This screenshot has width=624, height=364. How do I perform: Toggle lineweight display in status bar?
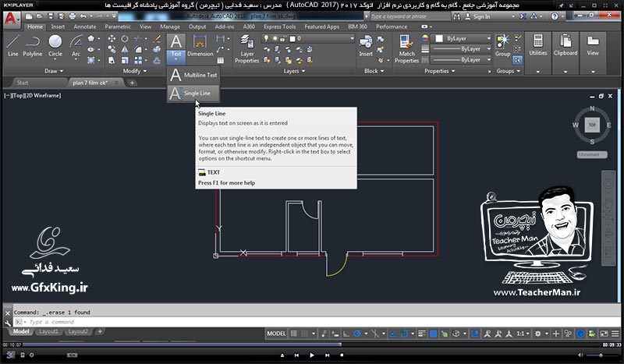[x=422, y=334]
